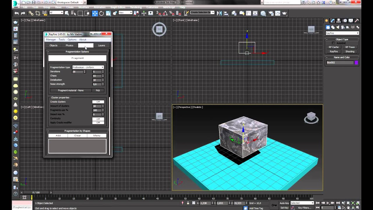Collapse the Object Type rollout
The image size is (373, 210).
(x=342, y=39)
